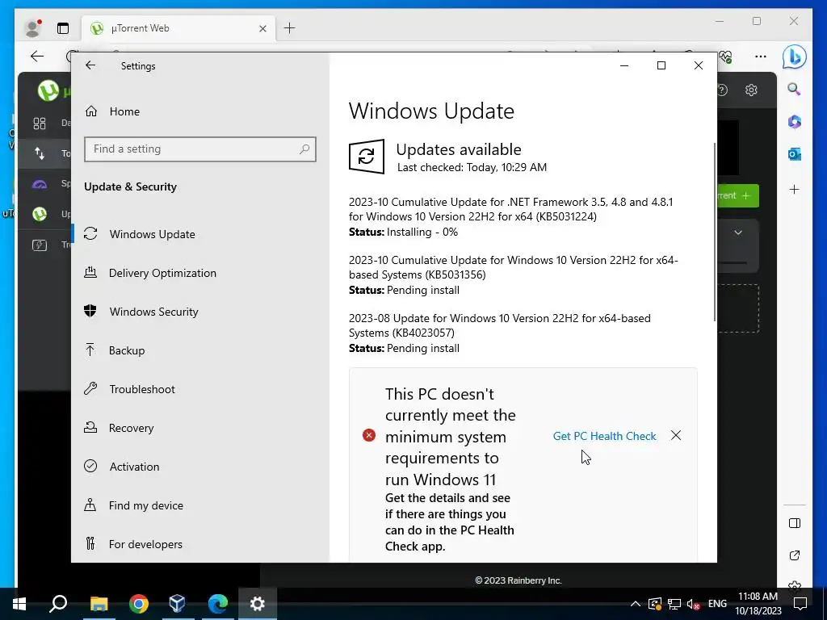827x620 pixels.
Task: Toggle the Edge sidebar layout icon
Action: coord(795,523)
